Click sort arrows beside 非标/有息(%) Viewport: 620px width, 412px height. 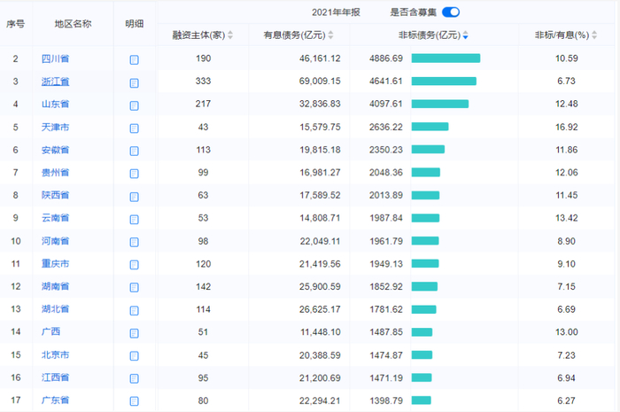click(595, 35)
